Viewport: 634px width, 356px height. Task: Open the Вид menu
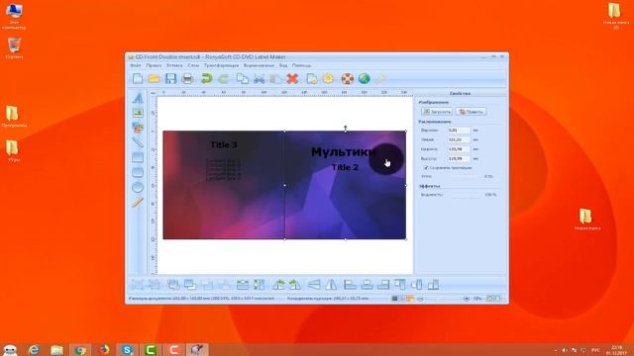click(283, 65)
